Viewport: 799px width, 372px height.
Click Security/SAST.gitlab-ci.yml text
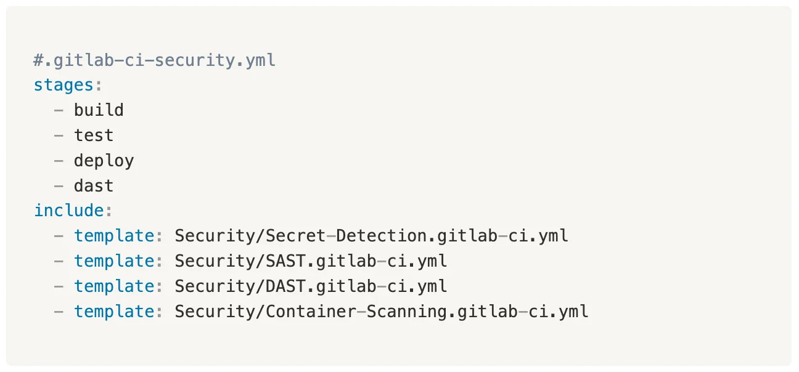point(311,261)
